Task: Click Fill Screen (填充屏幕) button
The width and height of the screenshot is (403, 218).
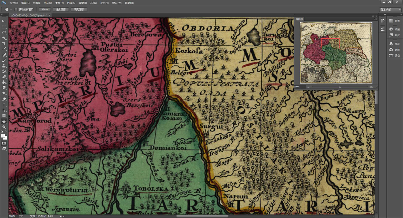Action: click(x=79, y=10)
